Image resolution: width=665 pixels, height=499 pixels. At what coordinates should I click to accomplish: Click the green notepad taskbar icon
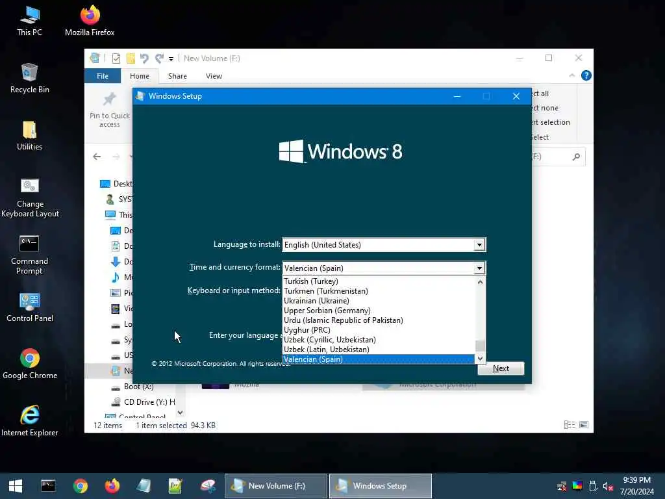coord(175,486)
